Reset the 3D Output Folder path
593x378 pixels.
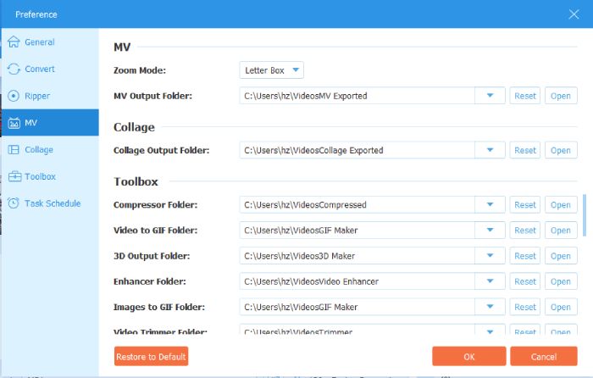(x=525, y=256)
